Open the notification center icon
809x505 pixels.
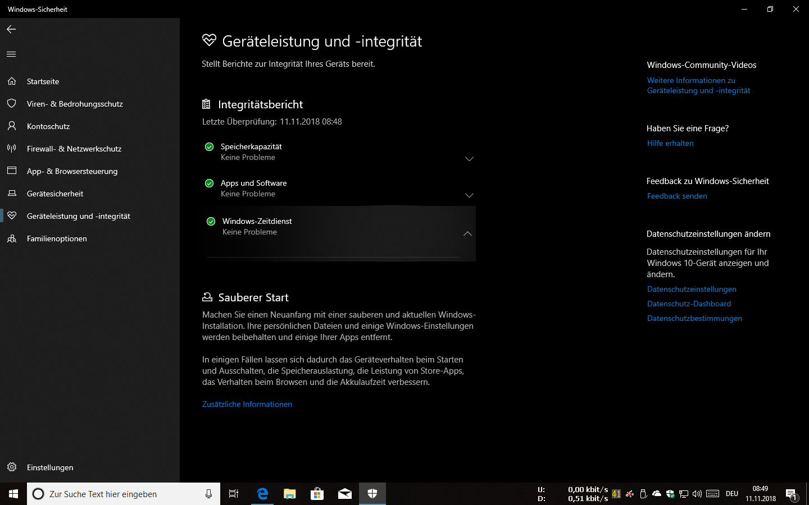(792, 494)
